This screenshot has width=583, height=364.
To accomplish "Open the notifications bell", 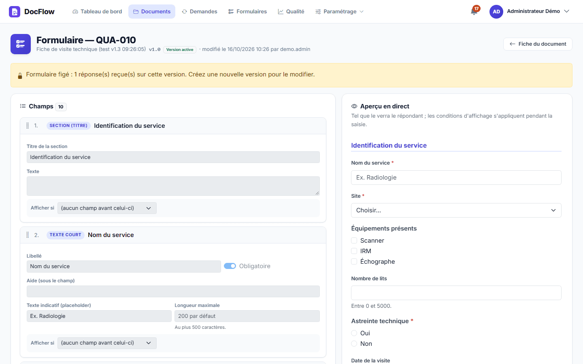I will (474, 11).
